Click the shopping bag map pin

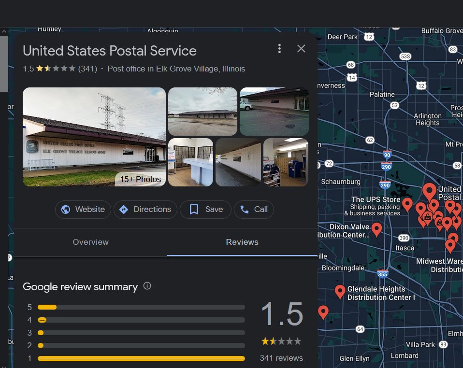(427, 218)
